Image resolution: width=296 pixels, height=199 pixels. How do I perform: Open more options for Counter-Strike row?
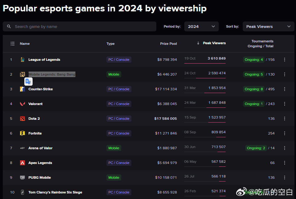coord(285,89)
